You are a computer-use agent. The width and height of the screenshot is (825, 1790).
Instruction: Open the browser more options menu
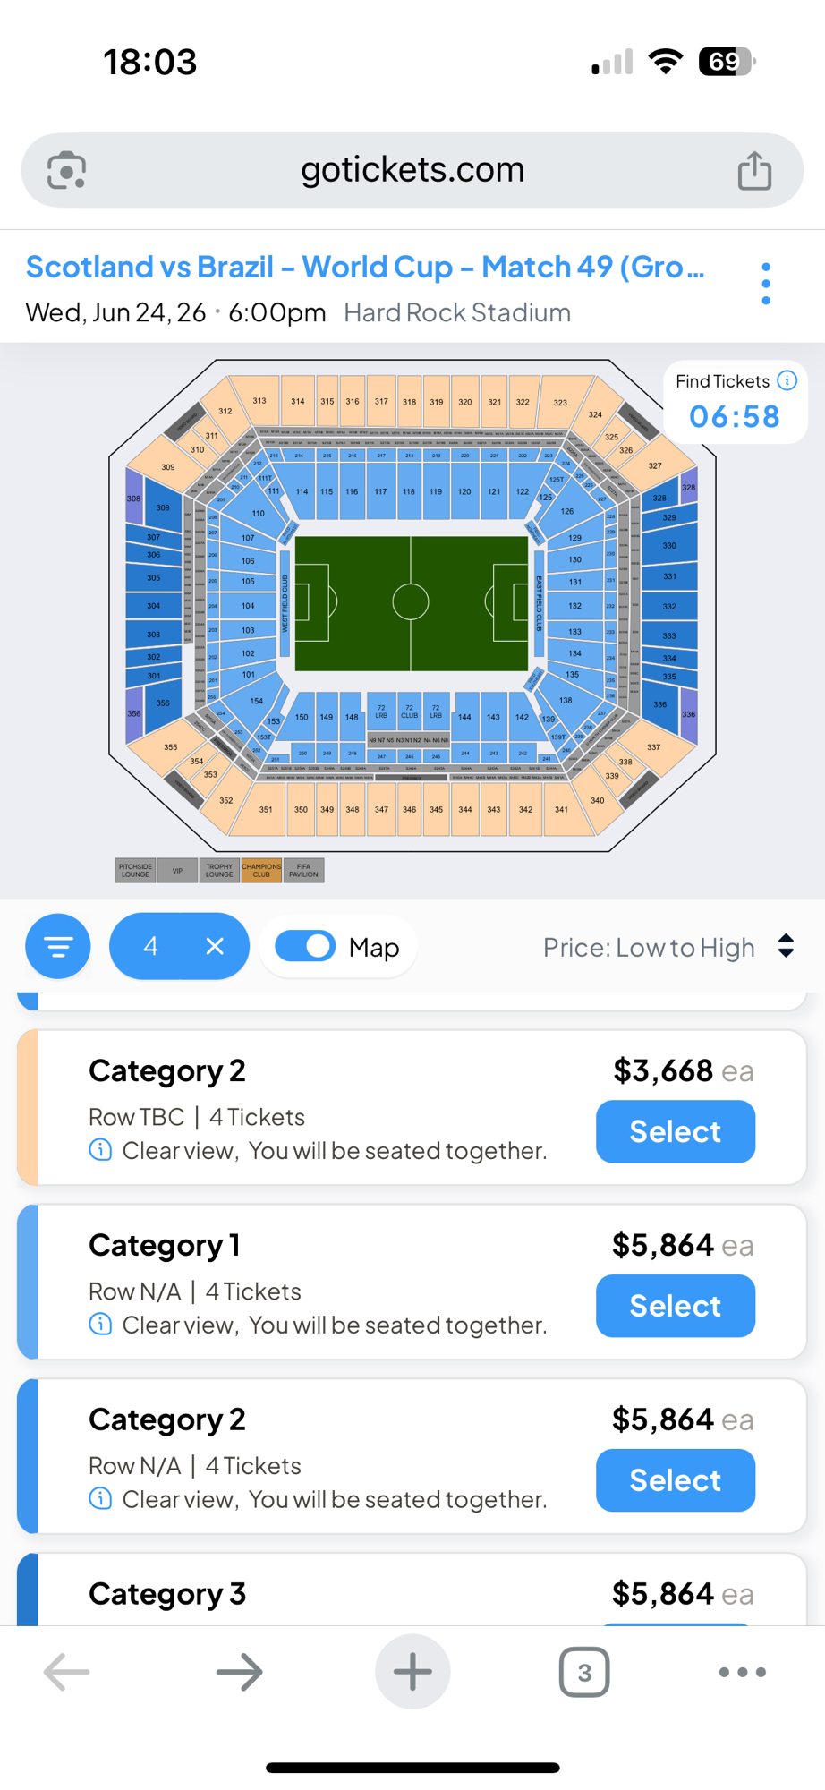[x=742, y=1671]
